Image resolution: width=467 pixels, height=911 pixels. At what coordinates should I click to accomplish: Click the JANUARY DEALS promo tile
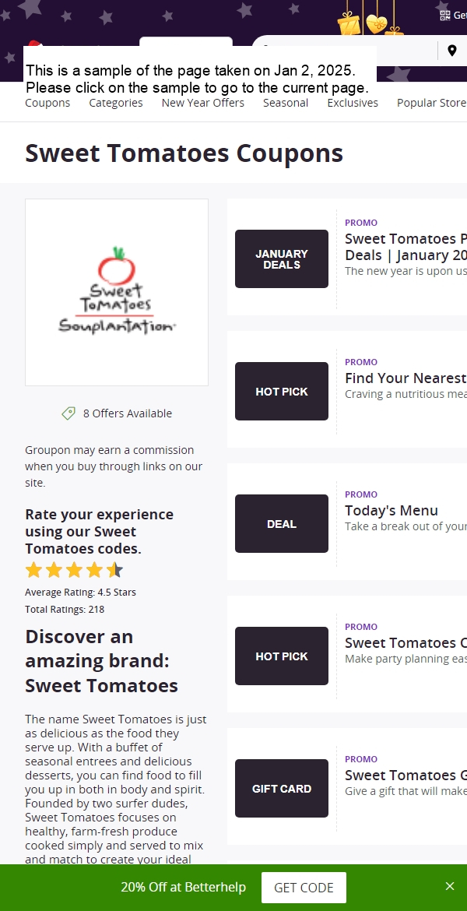[x=282, y=259]
